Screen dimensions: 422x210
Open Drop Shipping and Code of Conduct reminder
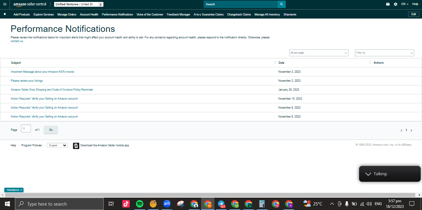tap(52, 90)
